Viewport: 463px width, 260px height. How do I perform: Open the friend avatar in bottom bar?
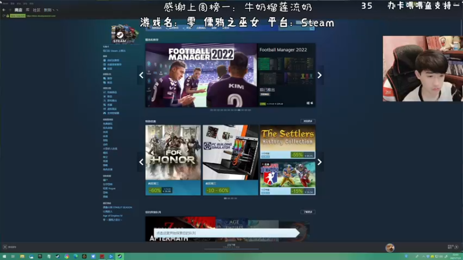coord(390,248)
